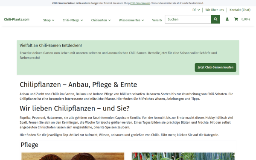Open the user account icon
Screen dimensions: 256x160
pyautogui.click(x=227, y=19)
